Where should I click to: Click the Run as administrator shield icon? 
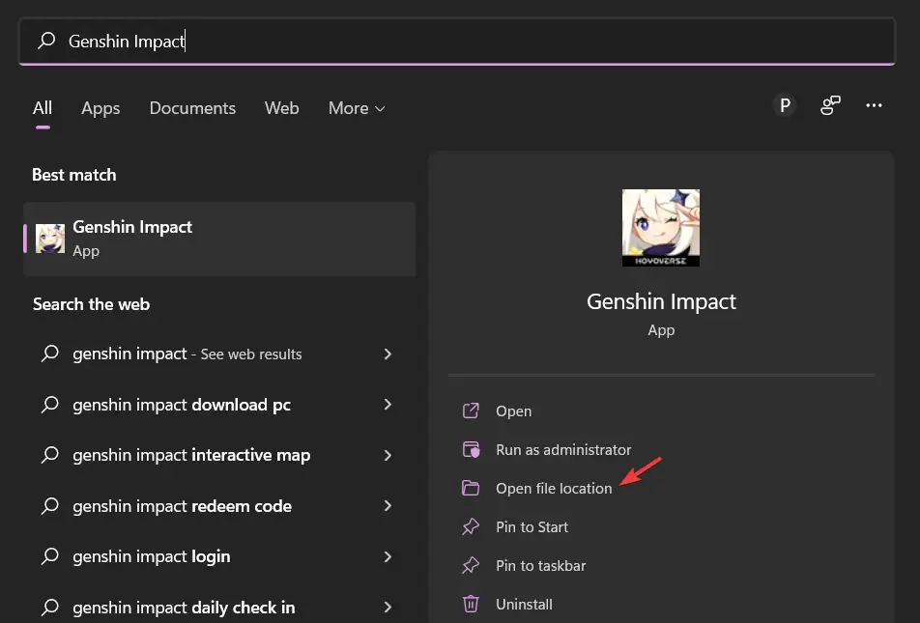click(x=471, y=449)
